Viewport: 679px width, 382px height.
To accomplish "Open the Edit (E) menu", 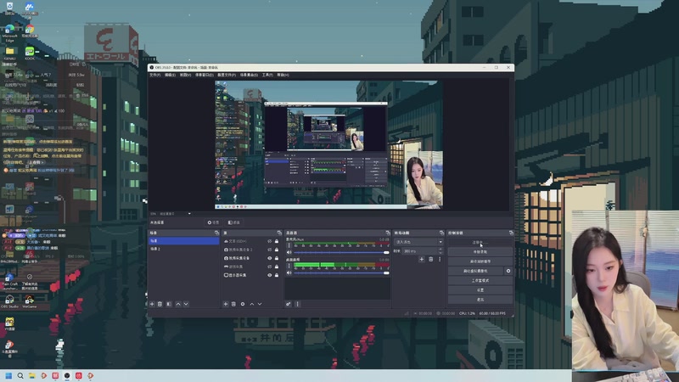I will tap(170, 75).
